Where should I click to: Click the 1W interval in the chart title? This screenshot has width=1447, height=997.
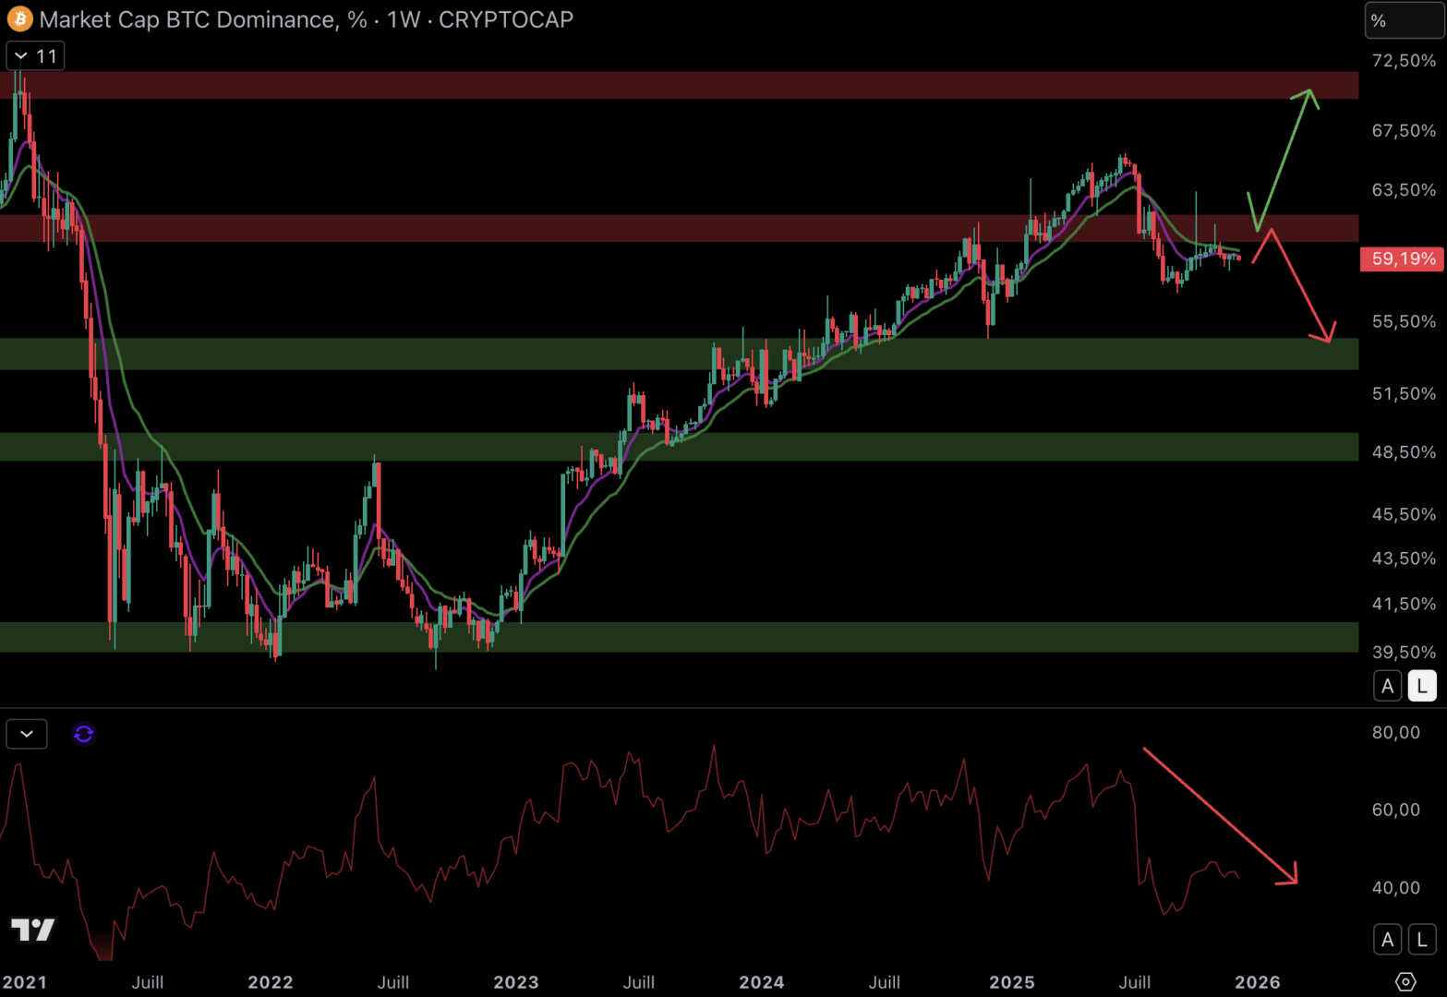404,19
